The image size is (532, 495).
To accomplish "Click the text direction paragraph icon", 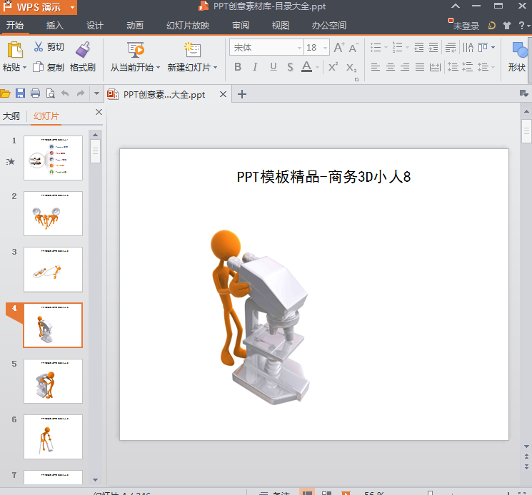I will (x=451, y=48).
